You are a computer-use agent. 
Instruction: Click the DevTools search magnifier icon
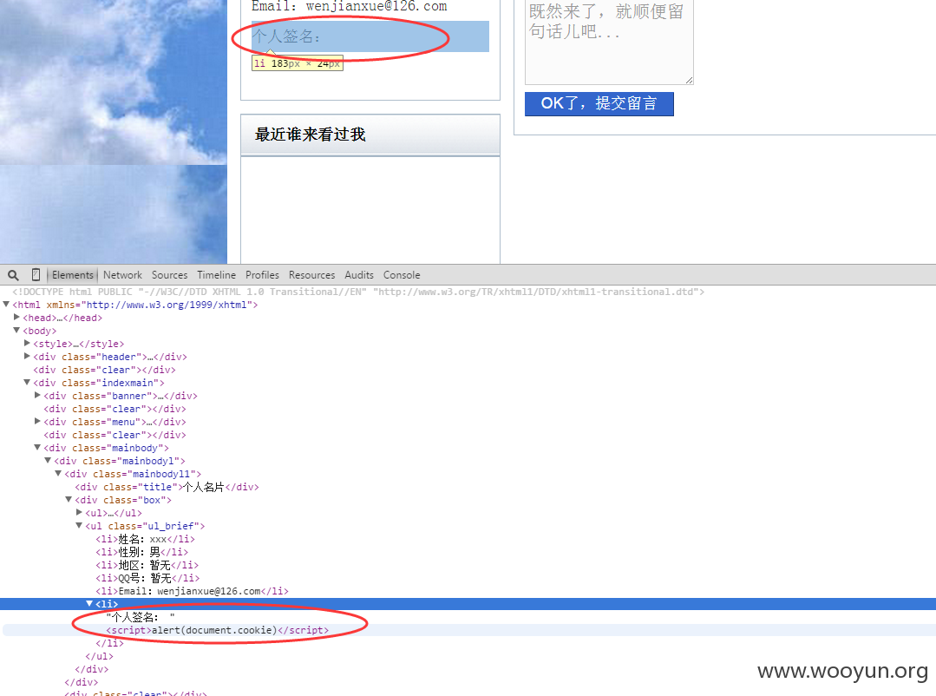coord(13,275)
